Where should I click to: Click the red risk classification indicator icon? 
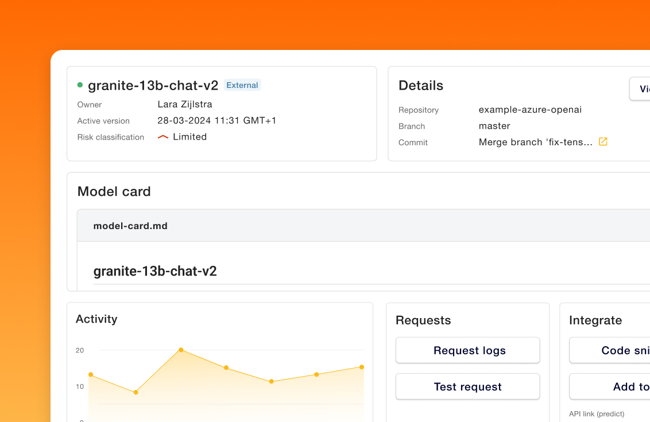[163, 137]
